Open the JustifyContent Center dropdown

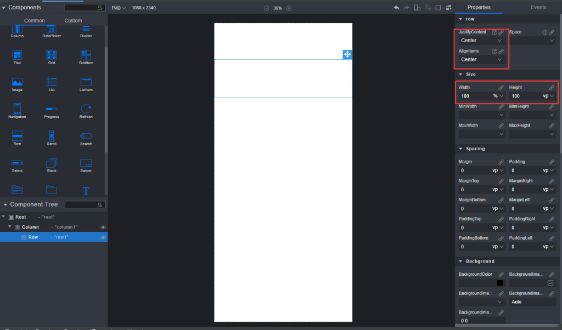481,41
